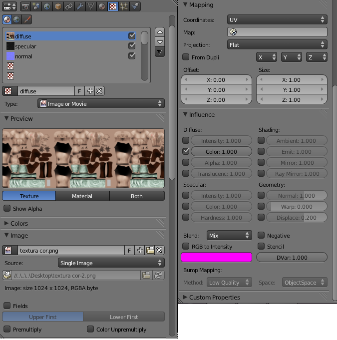Enable Color Unpremultiply checkbox
Image resolution: width=337 pixels, height=340 pixels.
[x=90, y=329]
